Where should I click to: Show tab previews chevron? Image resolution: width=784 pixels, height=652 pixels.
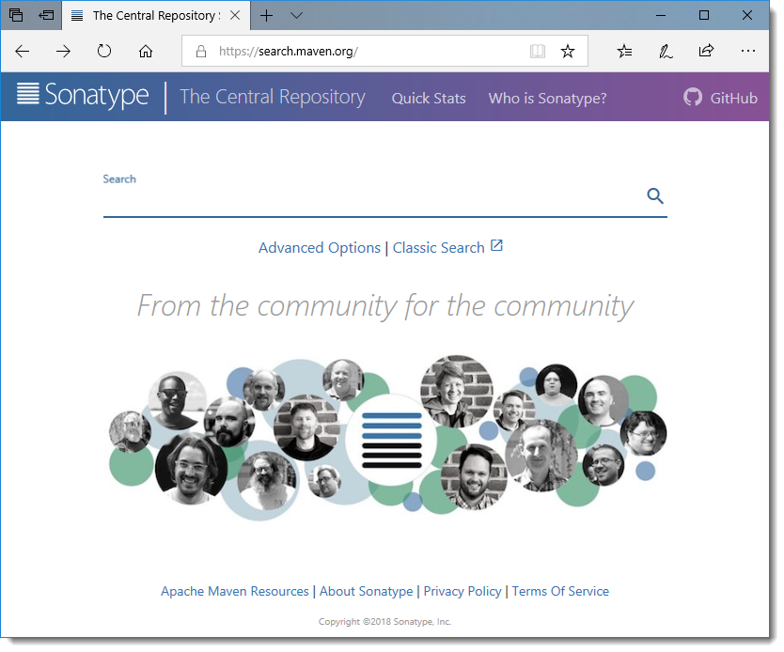(296, 15)
